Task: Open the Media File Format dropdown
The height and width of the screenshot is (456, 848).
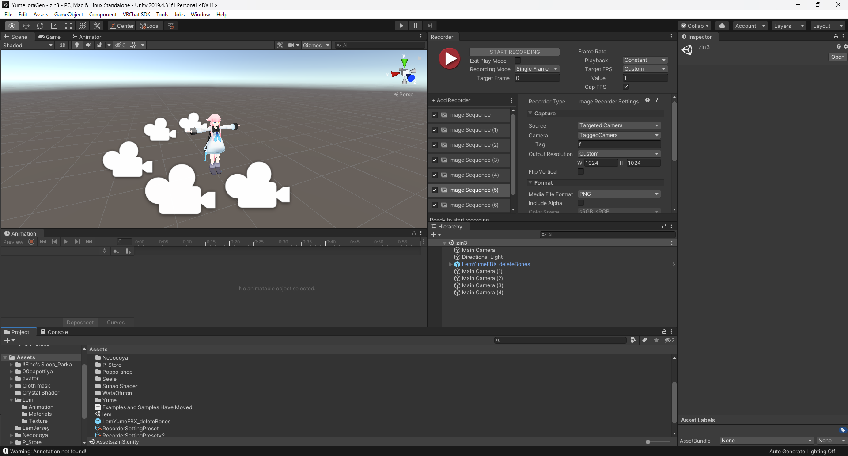Action: point(619,194)
